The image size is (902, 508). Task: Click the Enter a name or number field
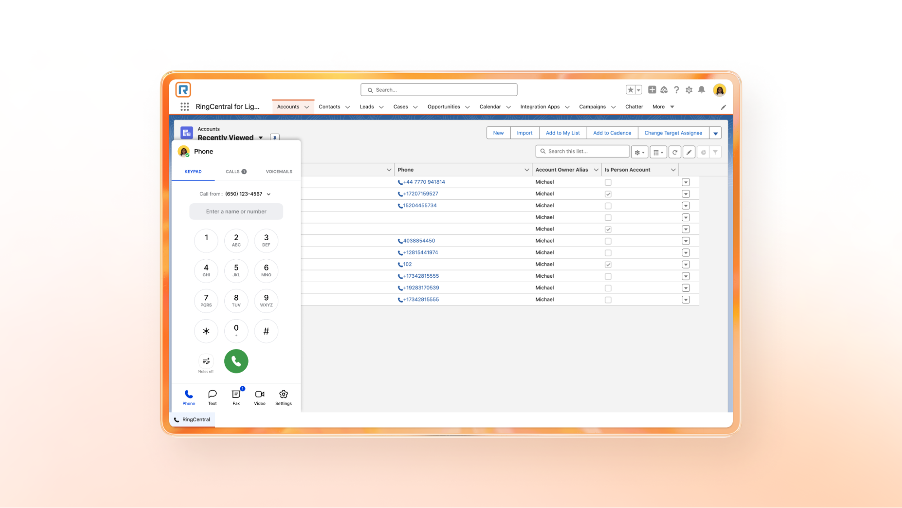[x=236, y=211]
